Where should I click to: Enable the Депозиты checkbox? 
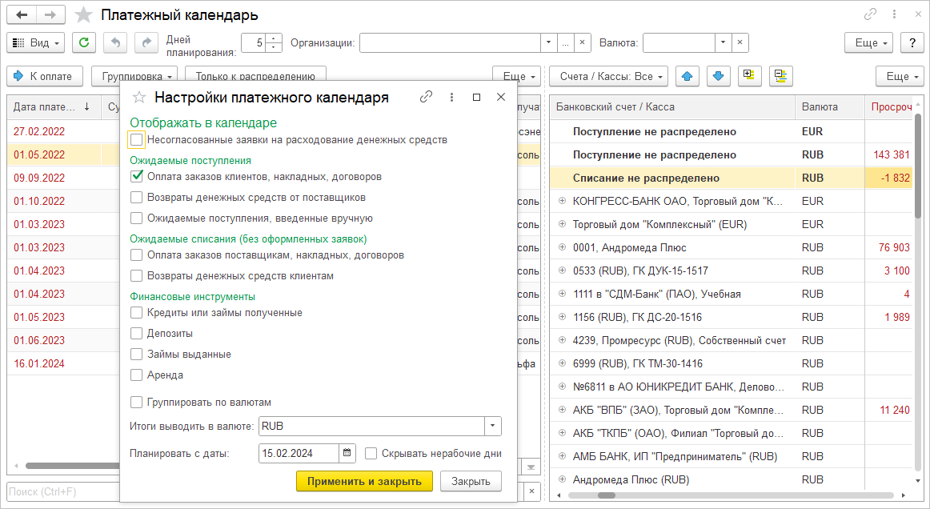(137, 334)
